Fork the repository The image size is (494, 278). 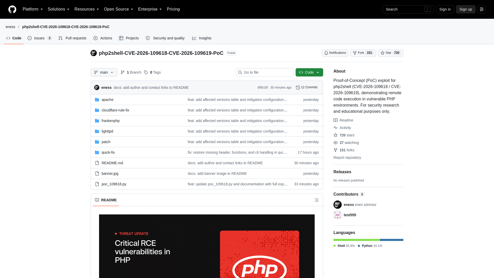tap(363, 53)
